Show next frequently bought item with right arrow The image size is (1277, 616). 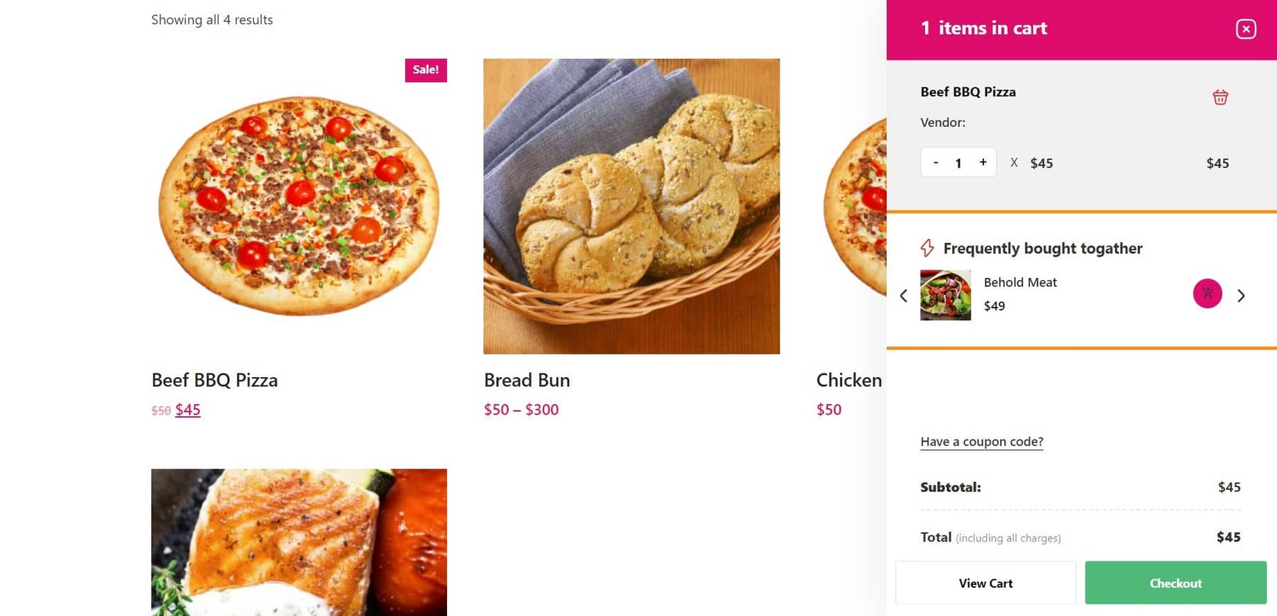click(x=1242, y=295)
